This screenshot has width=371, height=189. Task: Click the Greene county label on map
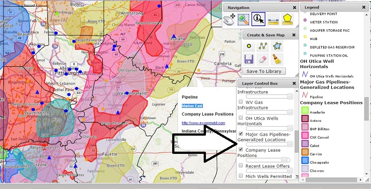pos(40,165)
